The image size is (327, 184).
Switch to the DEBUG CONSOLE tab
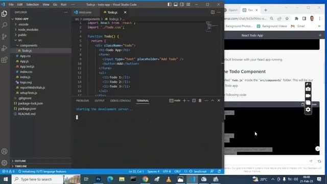point(121,101)
